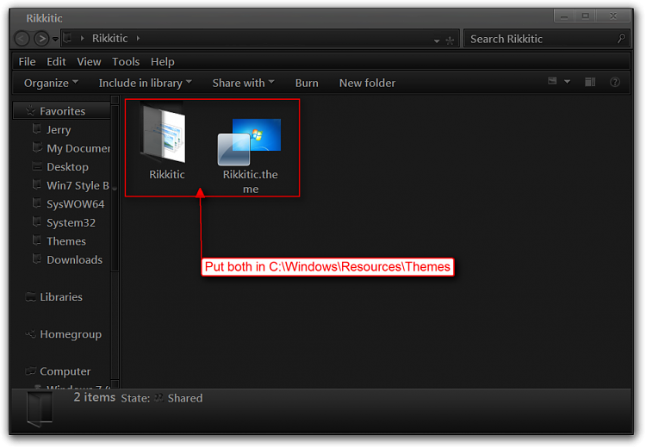Open Jerry favorite link

[59, 130]
